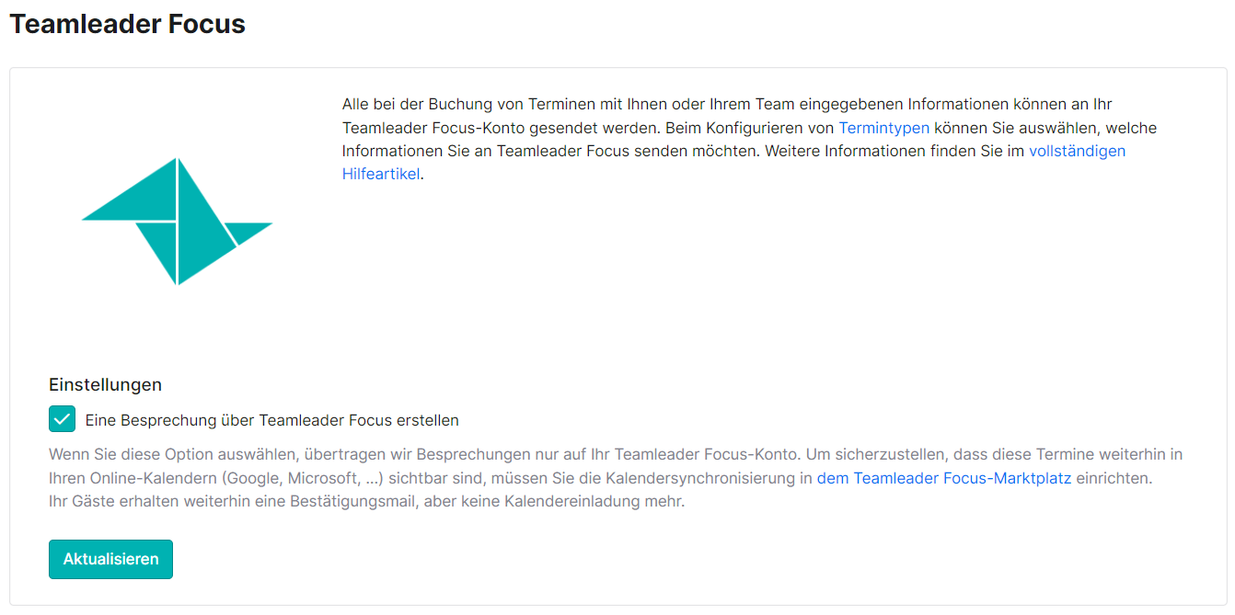Click the hint text starting 'Wenn Sie diese Option'

[x=616, y=478]
